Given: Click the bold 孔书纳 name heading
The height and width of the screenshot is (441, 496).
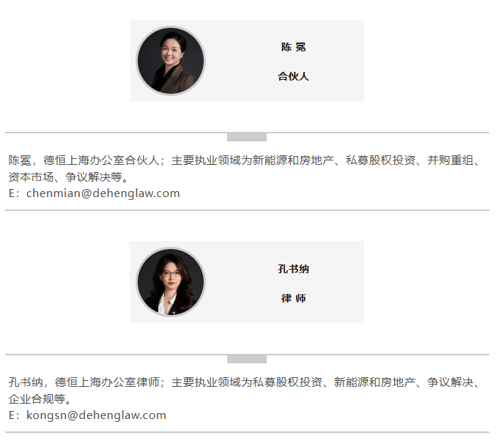Looking at the screenshot, I should (294, 269).
